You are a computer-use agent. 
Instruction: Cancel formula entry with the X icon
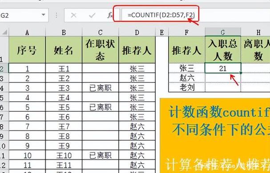74,15
